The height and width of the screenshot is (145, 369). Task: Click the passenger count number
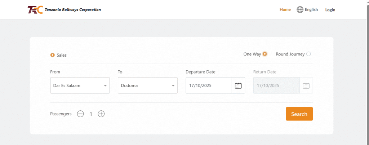[x=91, y=114]
